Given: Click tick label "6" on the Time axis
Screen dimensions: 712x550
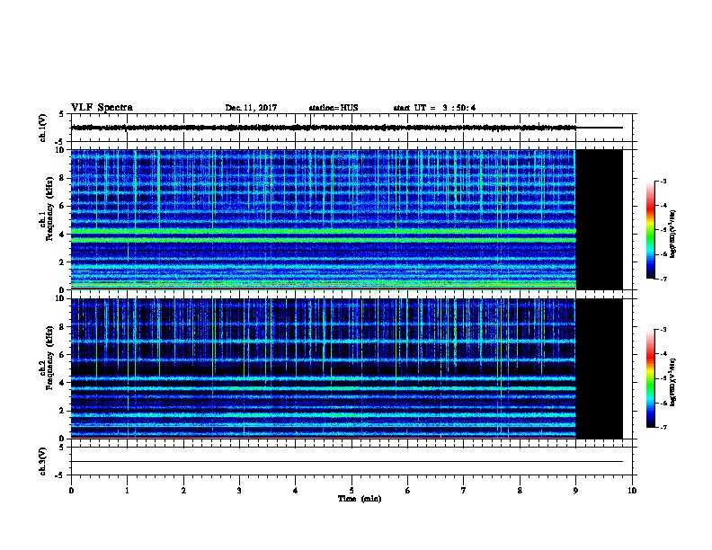Looking at the screenshot, I should point(408,491).
